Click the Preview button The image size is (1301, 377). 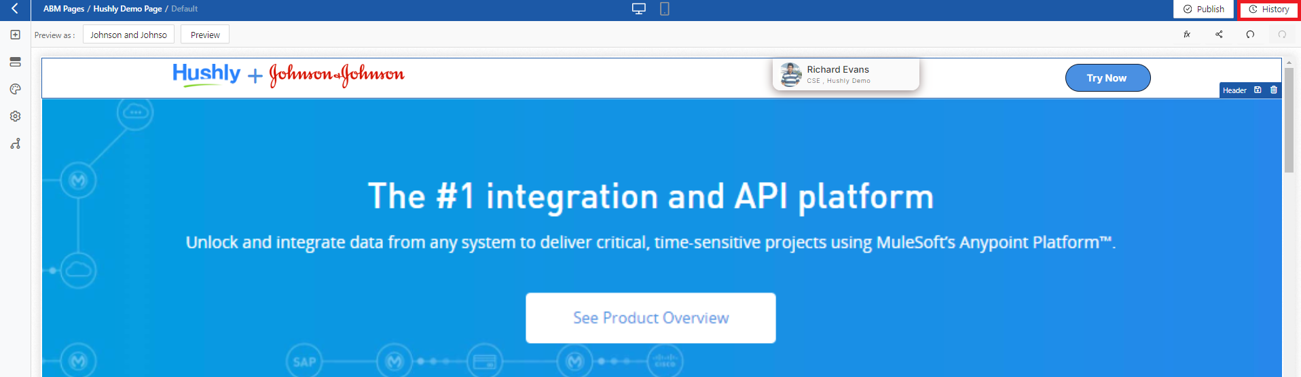pyautogui.click(x=205, y=35)
